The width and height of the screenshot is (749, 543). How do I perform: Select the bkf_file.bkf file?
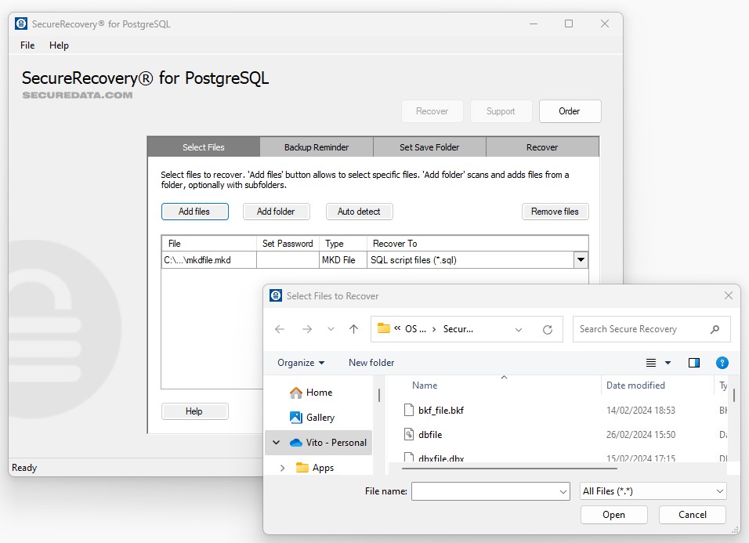point(441,410)
